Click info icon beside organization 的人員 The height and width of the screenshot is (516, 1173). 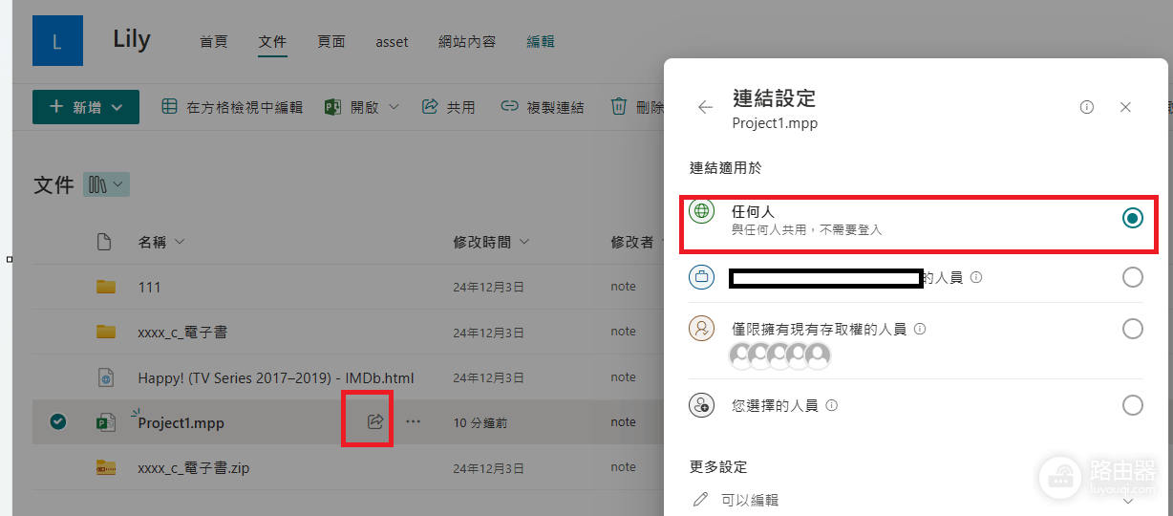pyautogui.click(x=976, y=278)
